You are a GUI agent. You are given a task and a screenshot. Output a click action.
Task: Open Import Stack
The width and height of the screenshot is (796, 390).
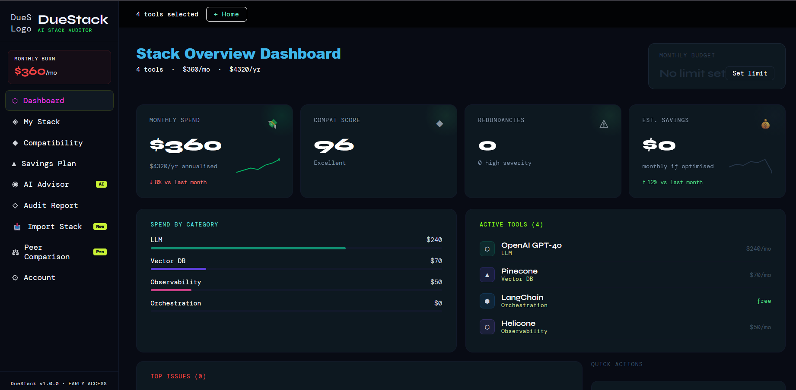click(x=59, y=227)
